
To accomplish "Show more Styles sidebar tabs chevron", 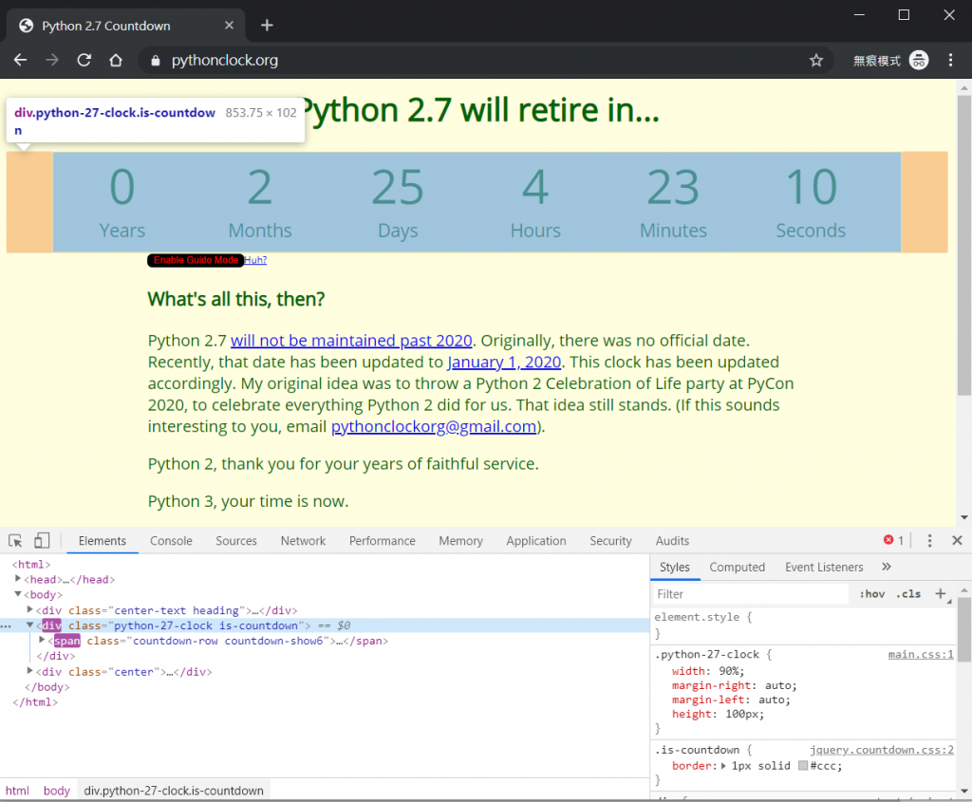I will (887, 567).
